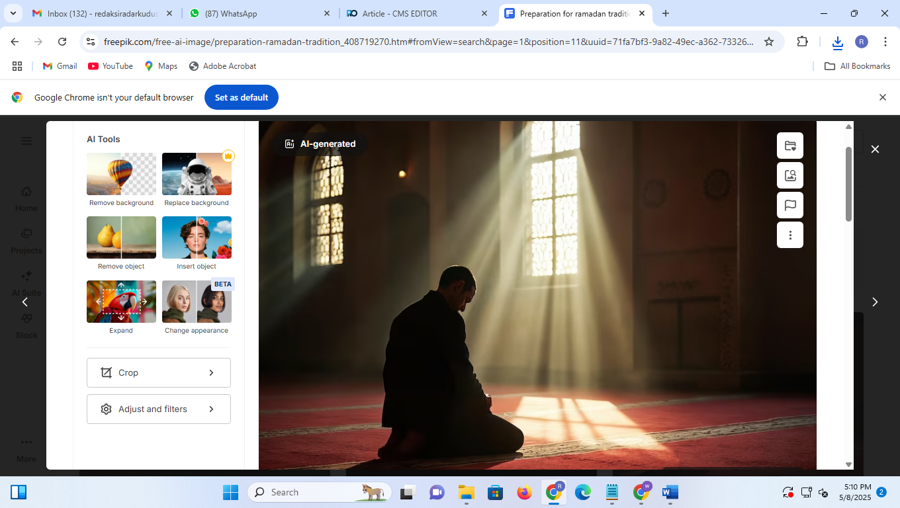
Task: Click the report flag icon
Action: (789, 205)
